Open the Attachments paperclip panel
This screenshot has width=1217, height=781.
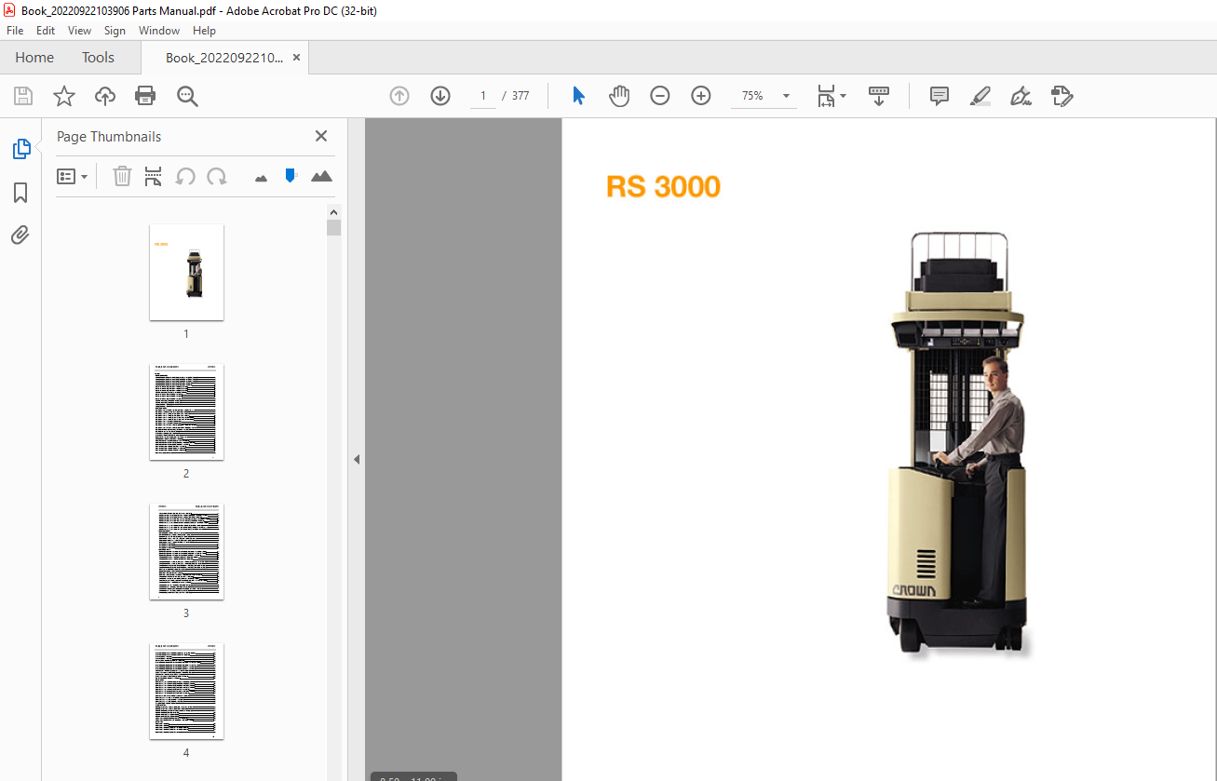click(x=20, y=236)
